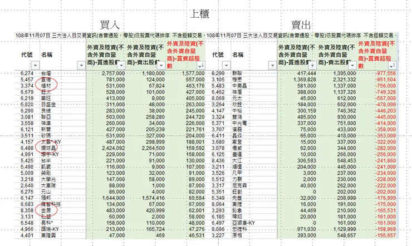412x246 pixels.
Task: Open the 名稱 filter dropdown in 賣出 table
Action: click(x=272, y=65)
